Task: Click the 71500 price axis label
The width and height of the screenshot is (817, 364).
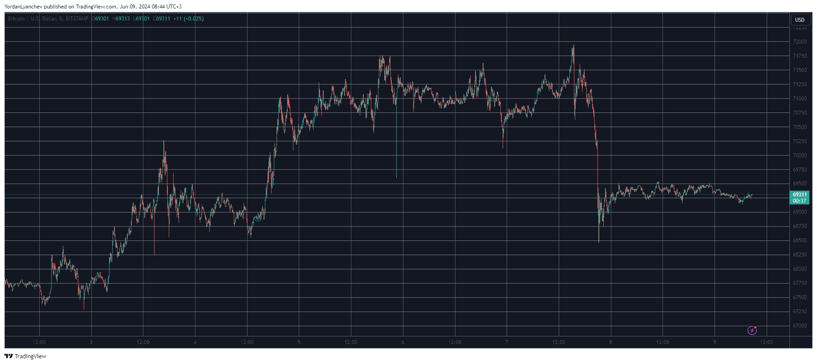Action: pyautogui.click(x=800, y=70)
